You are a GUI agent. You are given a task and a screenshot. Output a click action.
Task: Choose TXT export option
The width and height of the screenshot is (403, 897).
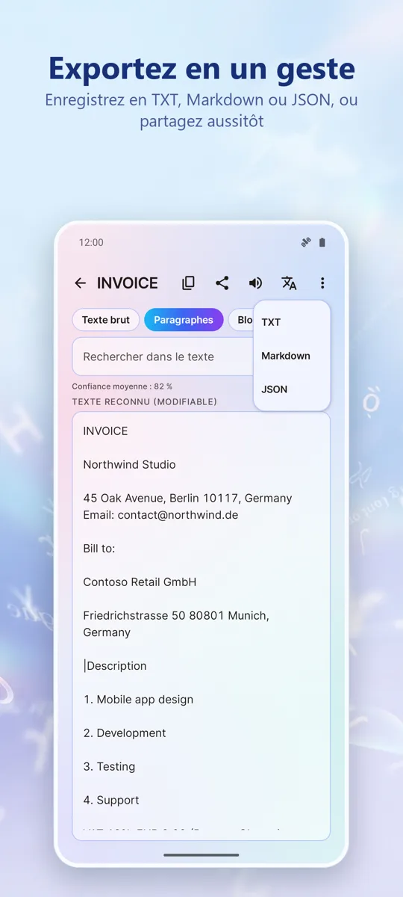tap(292, 322)
